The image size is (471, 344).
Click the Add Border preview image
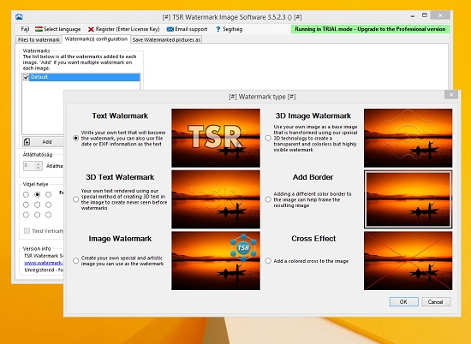(x=408, y=199)
